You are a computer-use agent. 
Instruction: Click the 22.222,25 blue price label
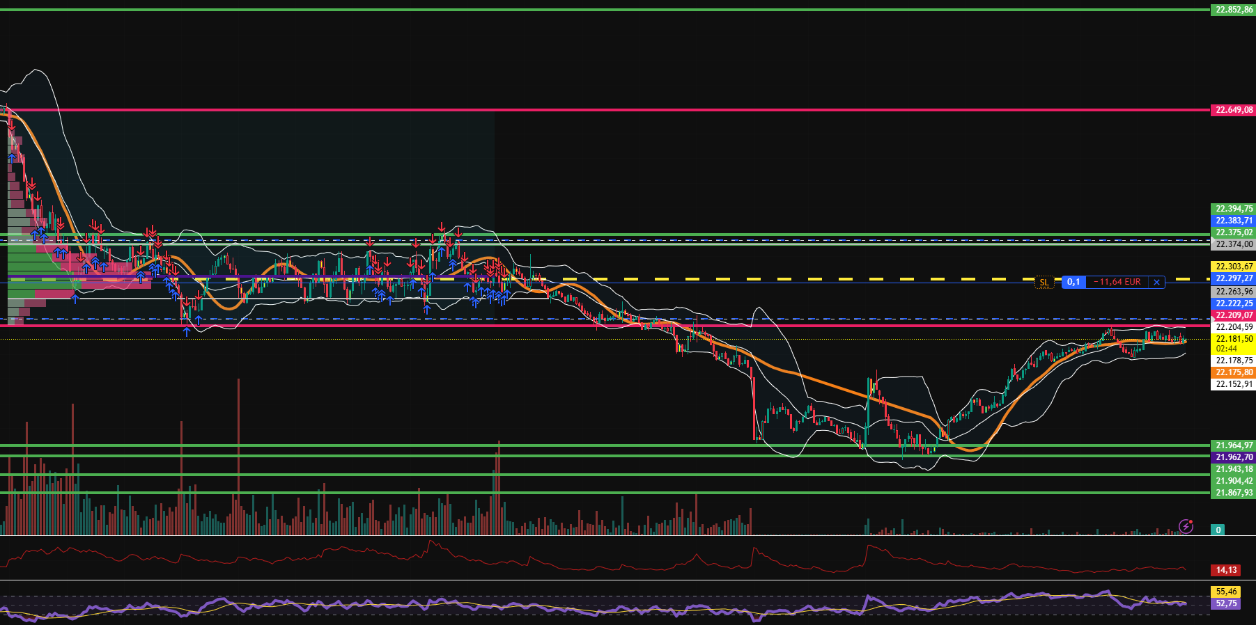pos(1234,303)
